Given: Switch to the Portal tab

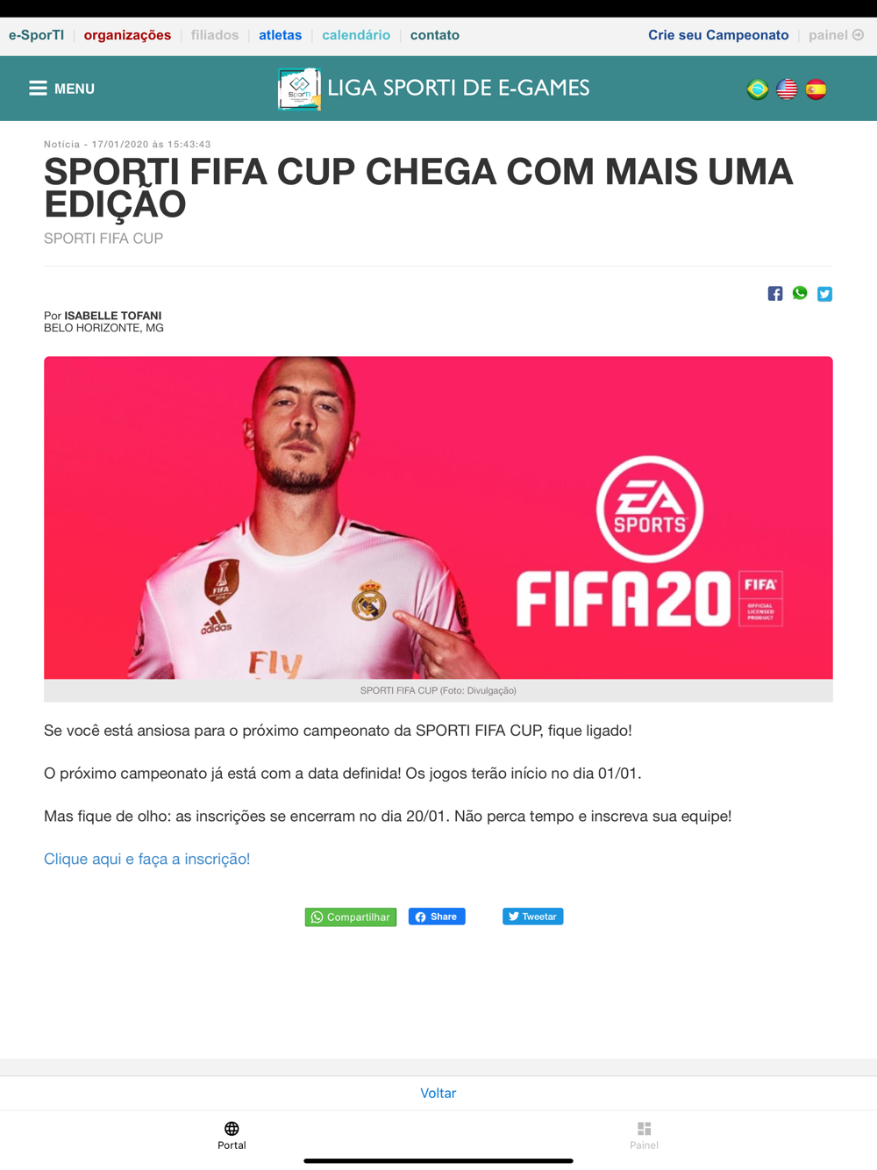Looking at the screenshot, I should click(x=232, y=1135).
